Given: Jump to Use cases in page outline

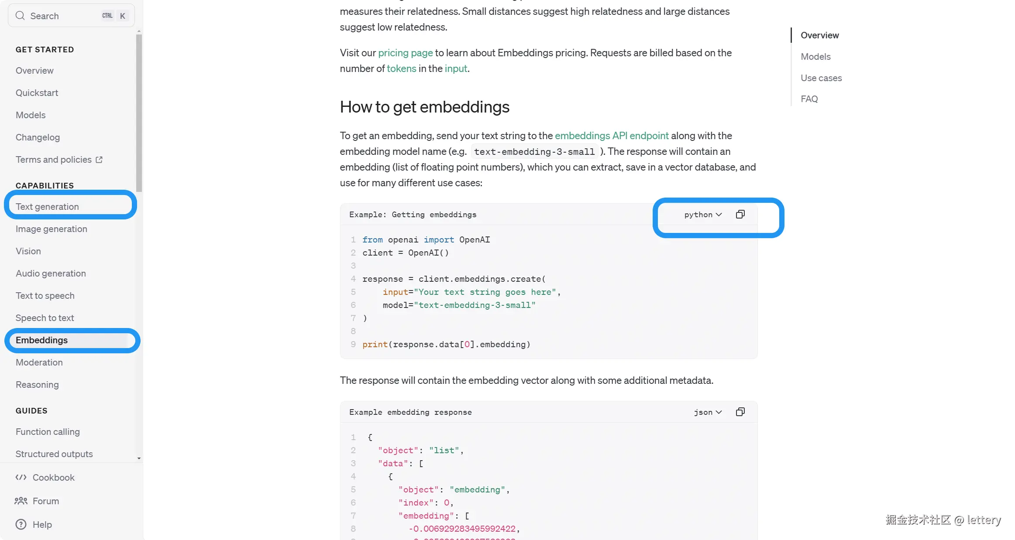Looking at the screenshot, I should 821,78.
